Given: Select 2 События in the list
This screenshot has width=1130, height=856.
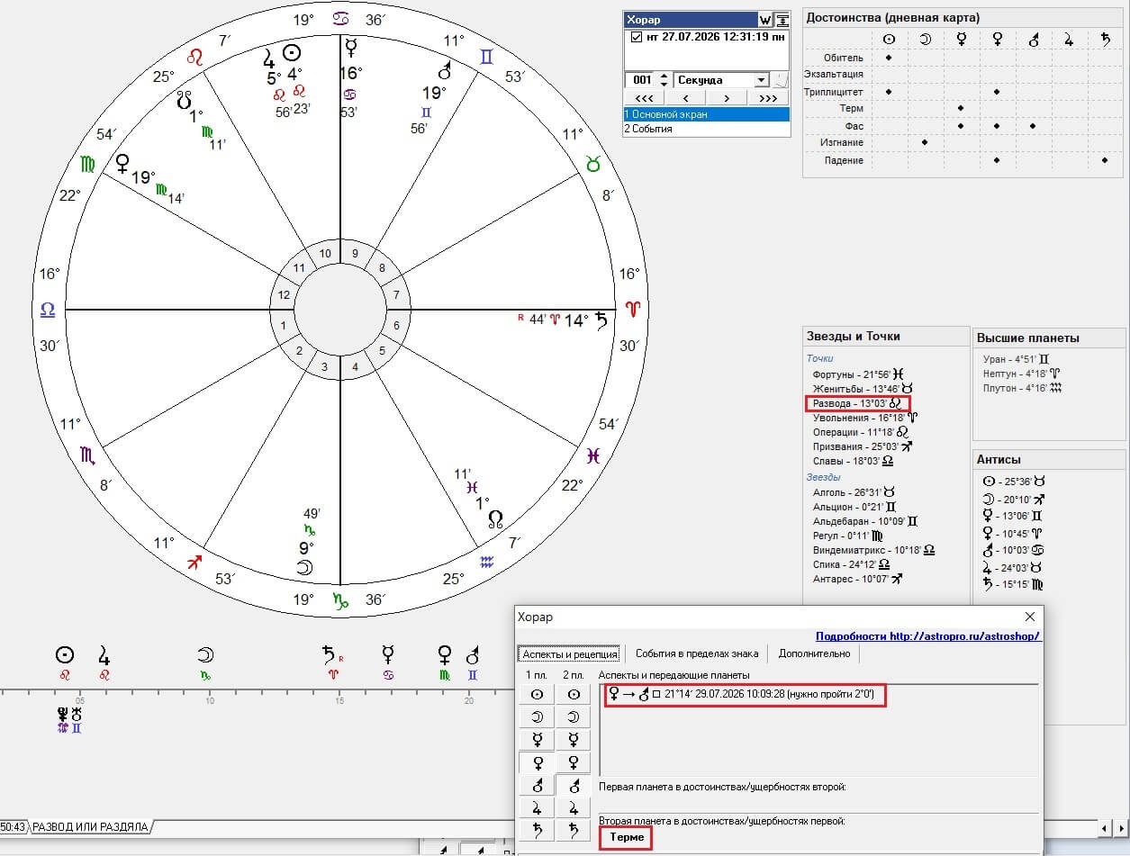Looking at the screenshot, I should point(707,129).
